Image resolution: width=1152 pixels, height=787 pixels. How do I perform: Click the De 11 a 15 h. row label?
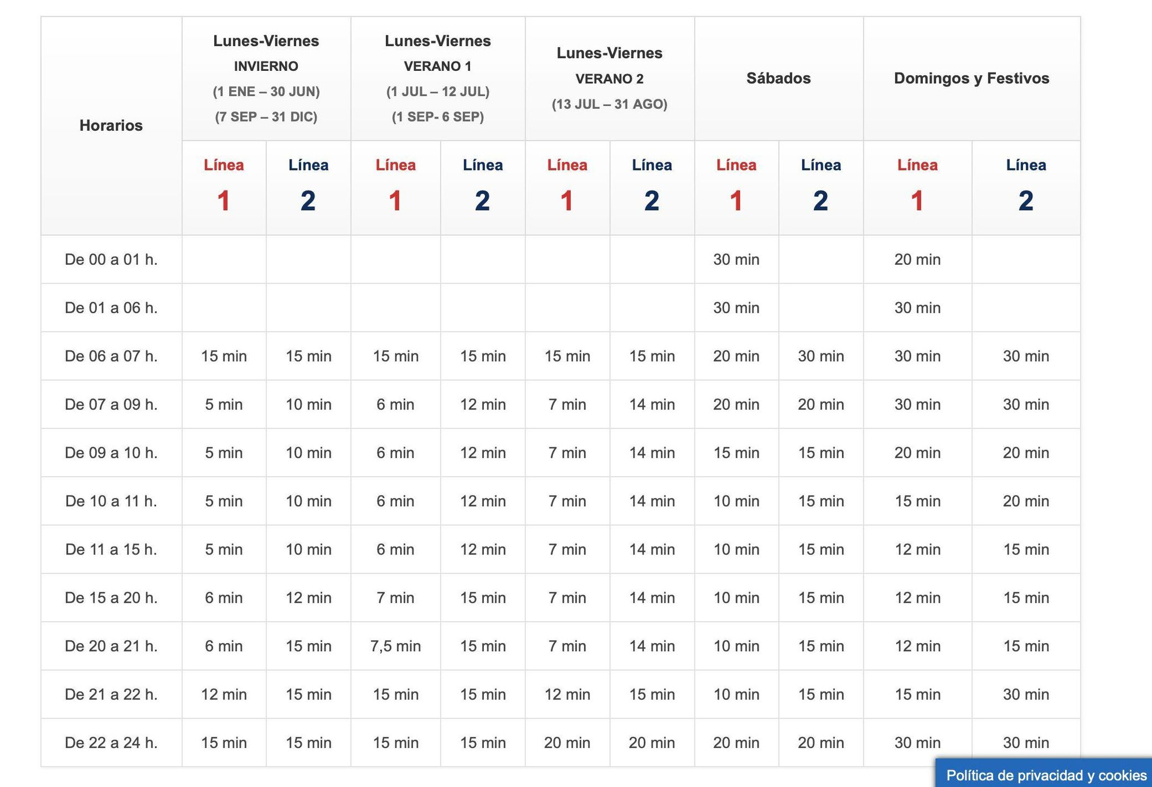tap(111, 549)
